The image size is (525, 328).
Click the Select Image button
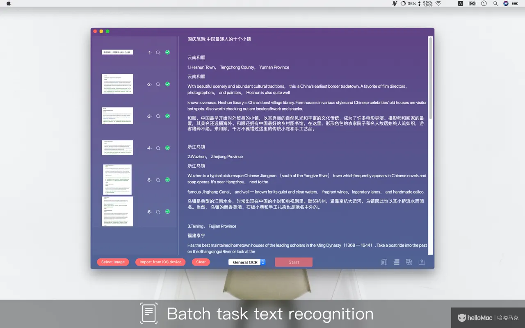click(113, 262)
